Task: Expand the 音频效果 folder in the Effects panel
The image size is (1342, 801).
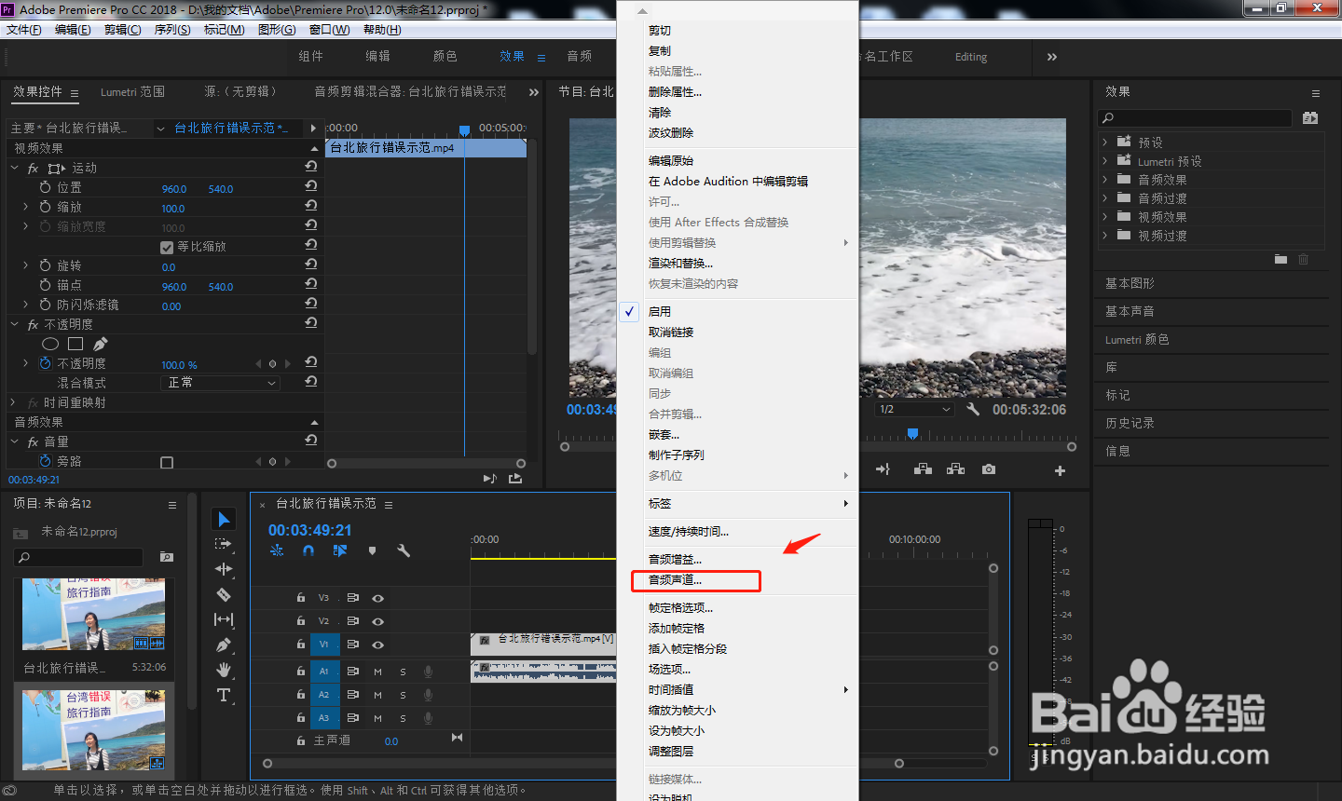Action: (1105, 180)
